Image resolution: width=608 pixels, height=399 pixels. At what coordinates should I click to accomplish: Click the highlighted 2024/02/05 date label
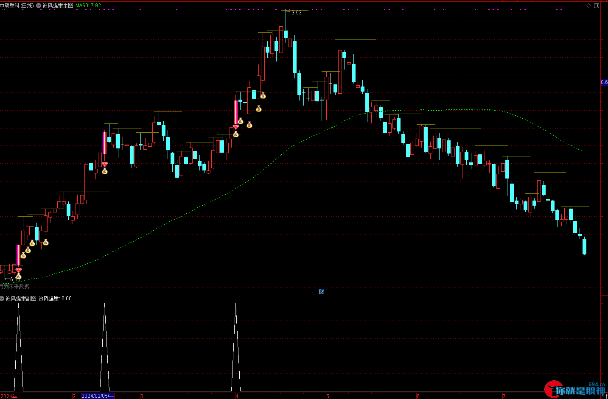pyautogui.click(x=98, y=396)
